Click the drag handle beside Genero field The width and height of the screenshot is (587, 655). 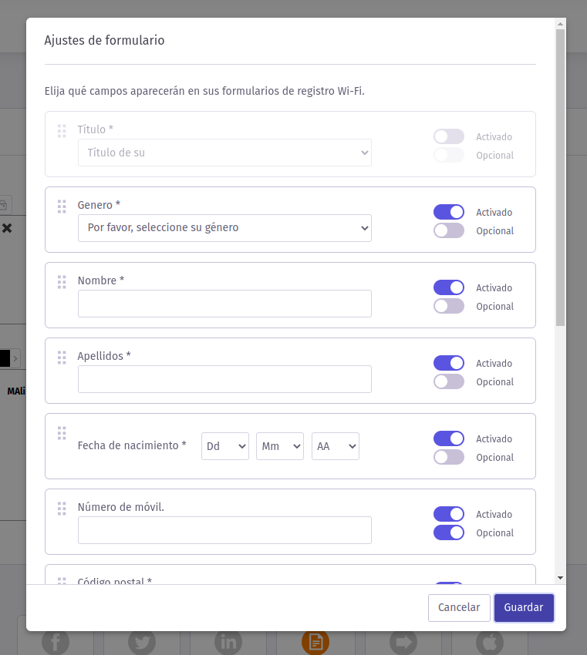coord(62,207)
